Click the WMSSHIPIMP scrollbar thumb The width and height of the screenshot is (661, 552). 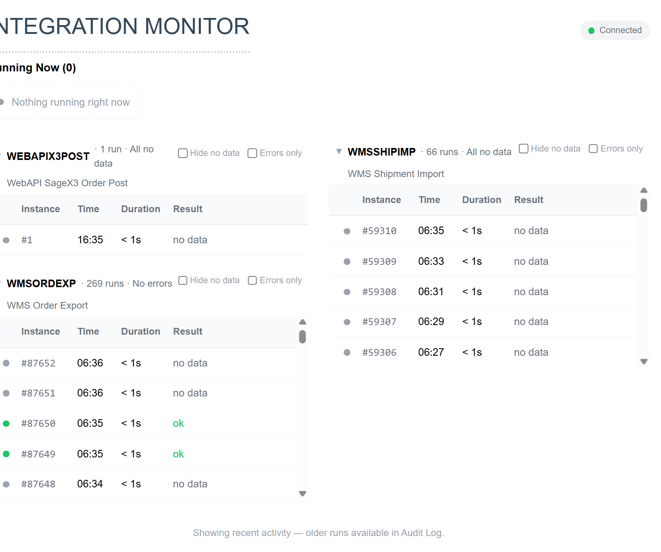tap(644, 205)
